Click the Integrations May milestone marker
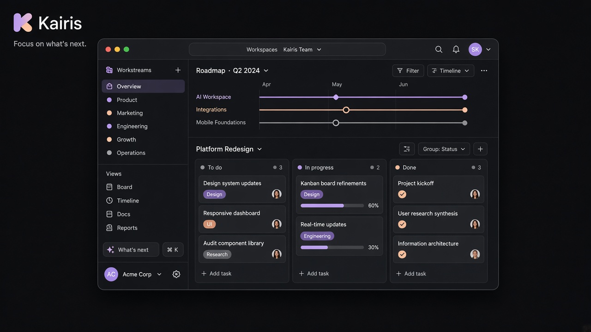The height and width of the screenshot is (332, 591). [346, 110]
